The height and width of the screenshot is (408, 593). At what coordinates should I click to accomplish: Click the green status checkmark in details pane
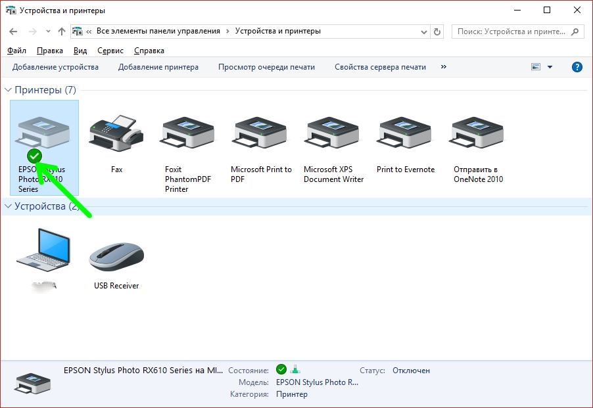click(x=281, y=369)
